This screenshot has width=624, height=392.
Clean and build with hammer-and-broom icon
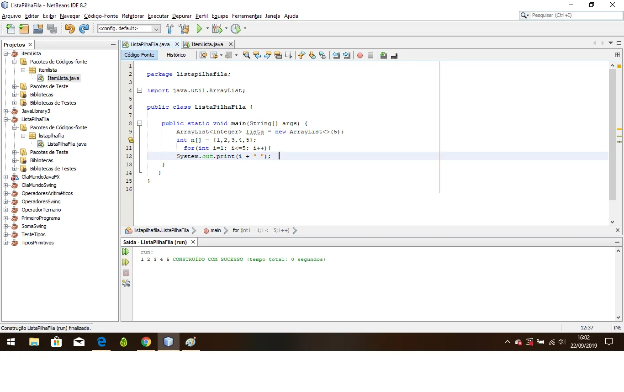184,29
